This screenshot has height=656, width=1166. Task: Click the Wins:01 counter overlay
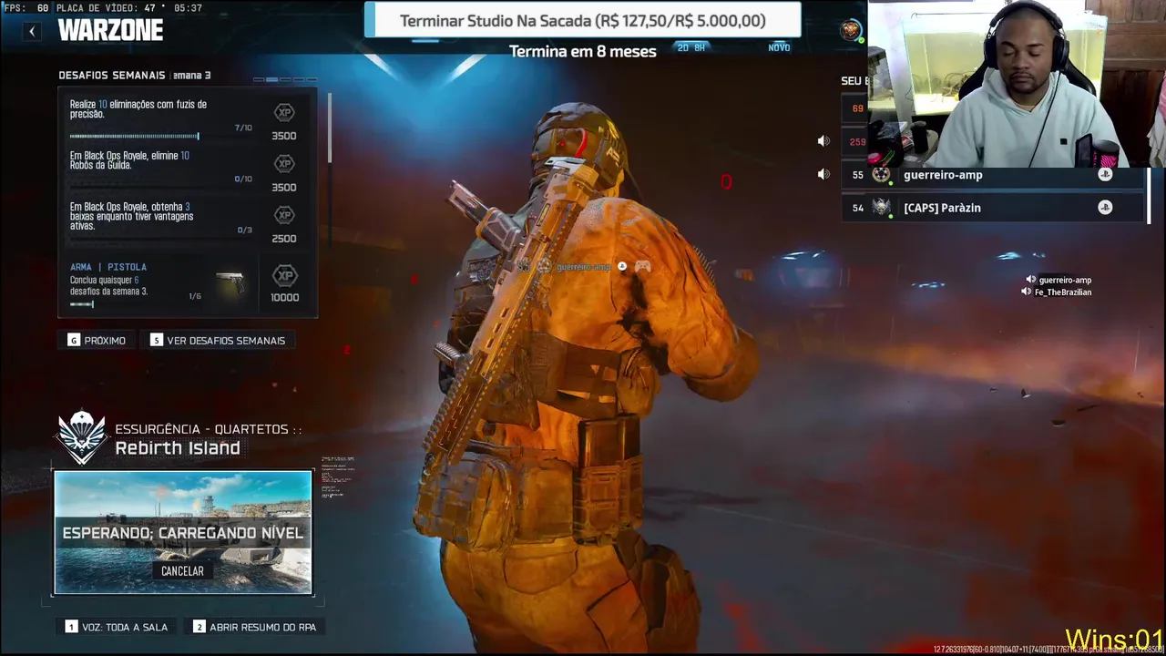point(1114,639)
